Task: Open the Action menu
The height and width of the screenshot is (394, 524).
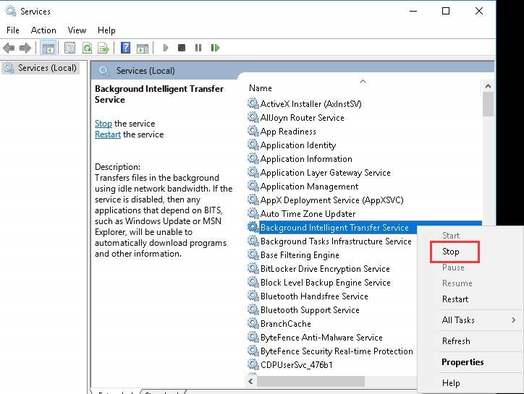Action: [43, 30]
